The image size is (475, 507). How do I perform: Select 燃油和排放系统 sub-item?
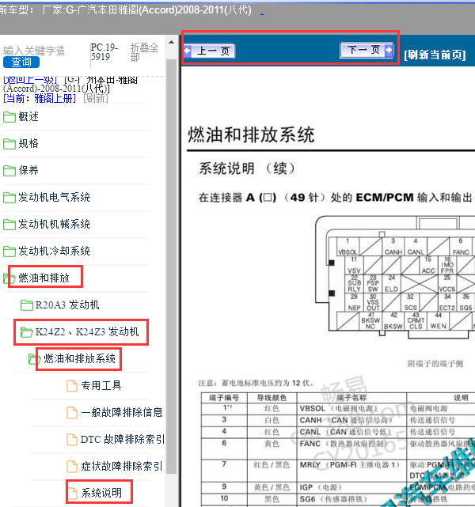(x=80, y=358)
